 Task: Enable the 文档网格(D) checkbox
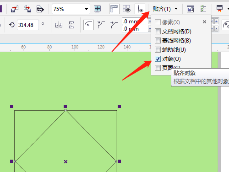158,32
